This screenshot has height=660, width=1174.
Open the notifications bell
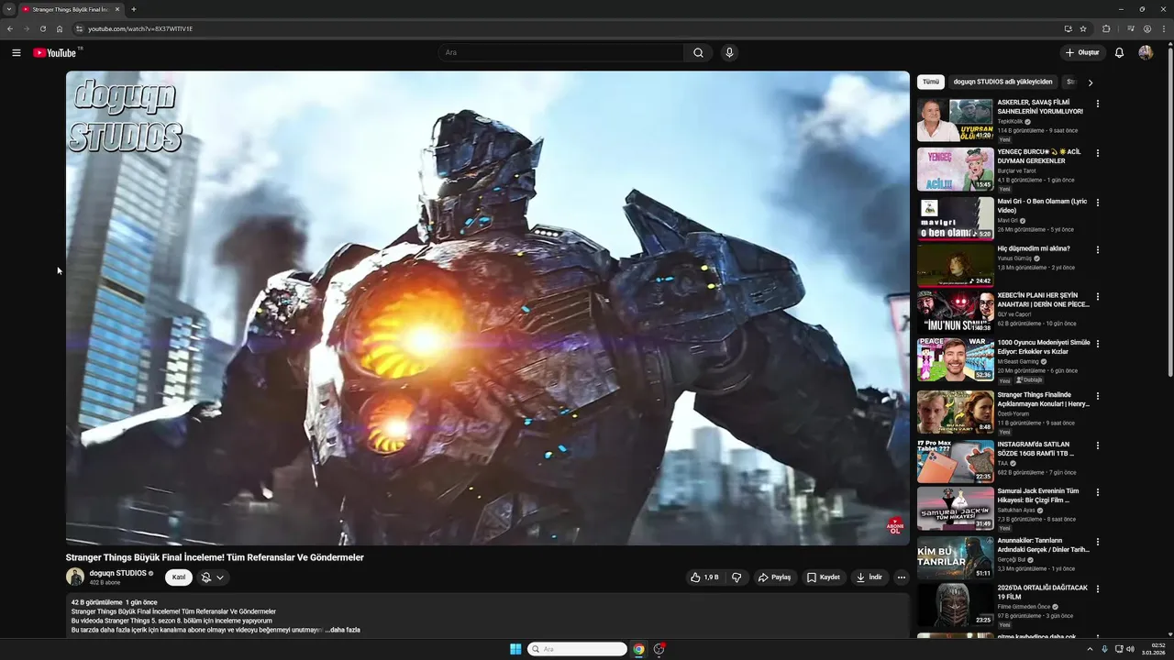point(1119,53)
